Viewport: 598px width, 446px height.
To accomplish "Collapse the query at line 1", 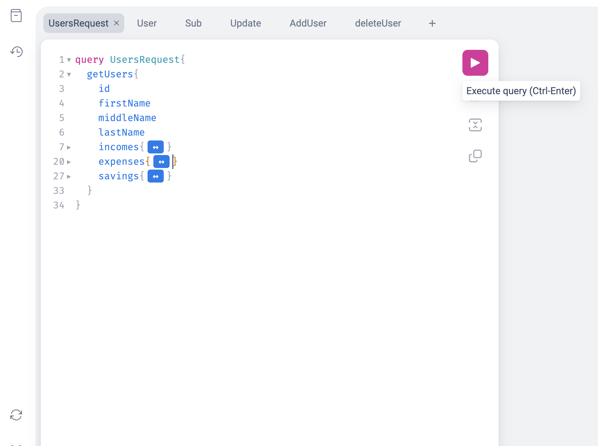I will coord(69,60).
